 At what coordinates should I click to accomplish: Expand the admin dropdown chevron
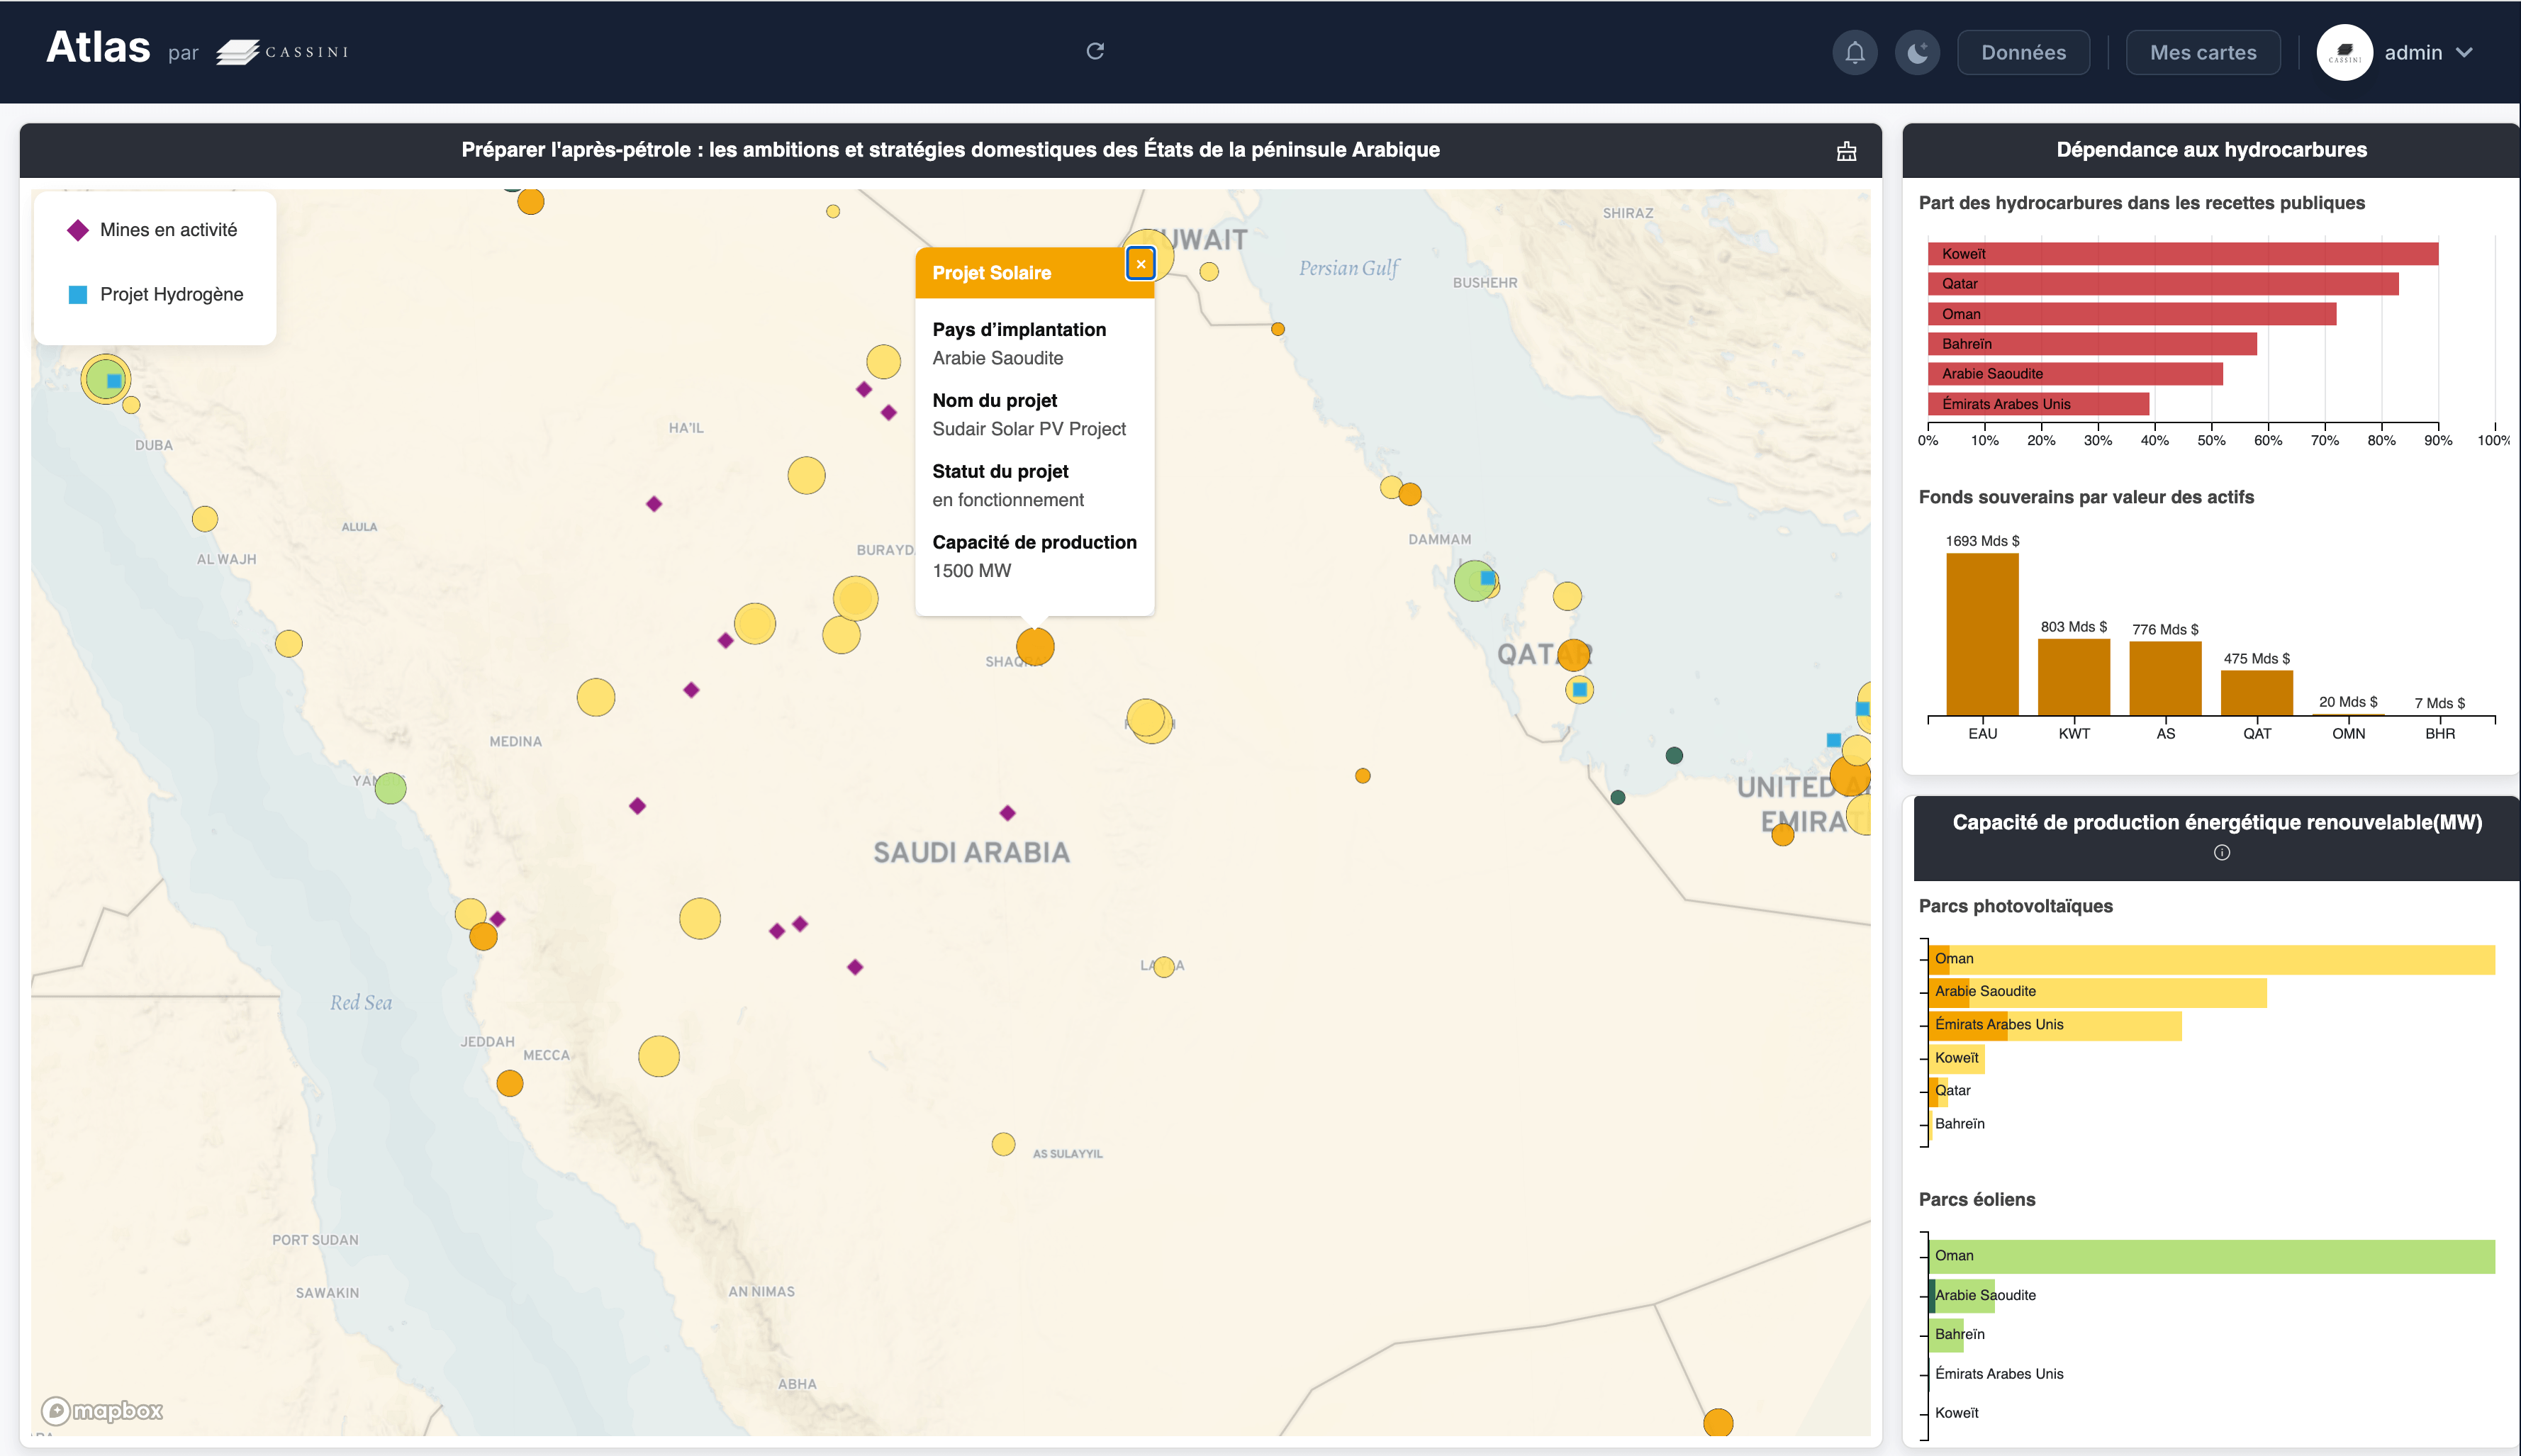coord(2466,52)
